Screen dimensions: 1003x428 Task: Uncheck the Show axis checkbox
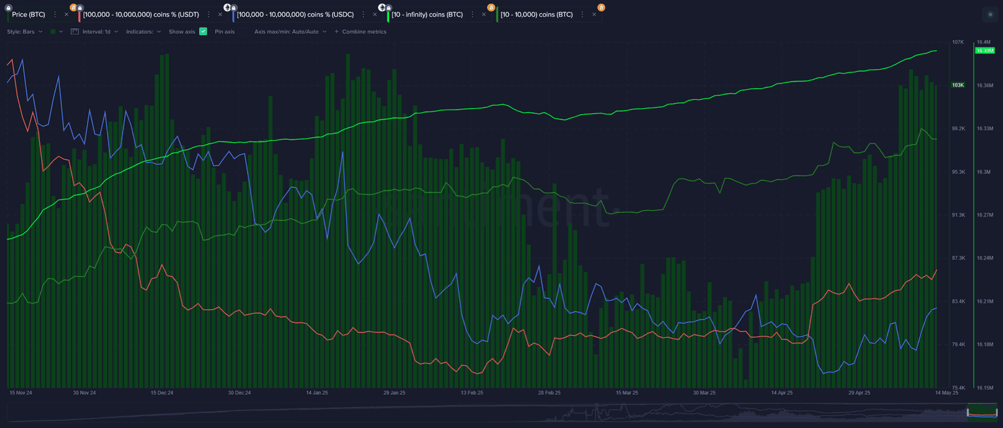point(203,31)
